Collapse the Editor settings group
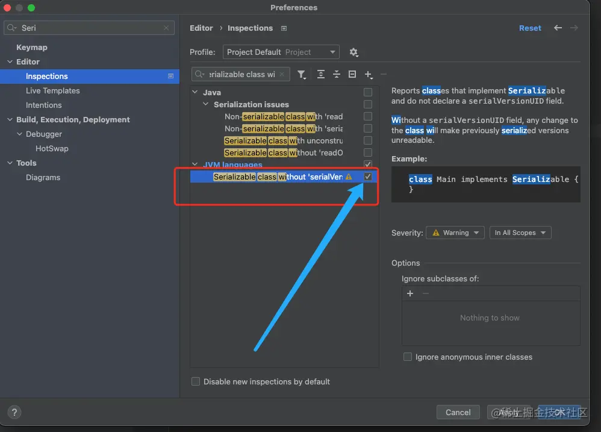Viewport: 601px width, 432px height. (x=10, y=61)
